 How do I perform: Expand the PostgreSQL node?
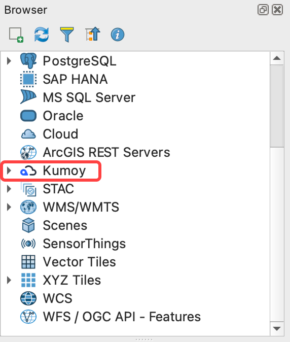click(x=9, y=61)
